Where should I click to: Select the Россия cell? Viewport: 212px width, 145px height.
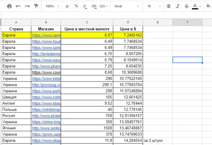pyautogui.click(x=16, y=116)
